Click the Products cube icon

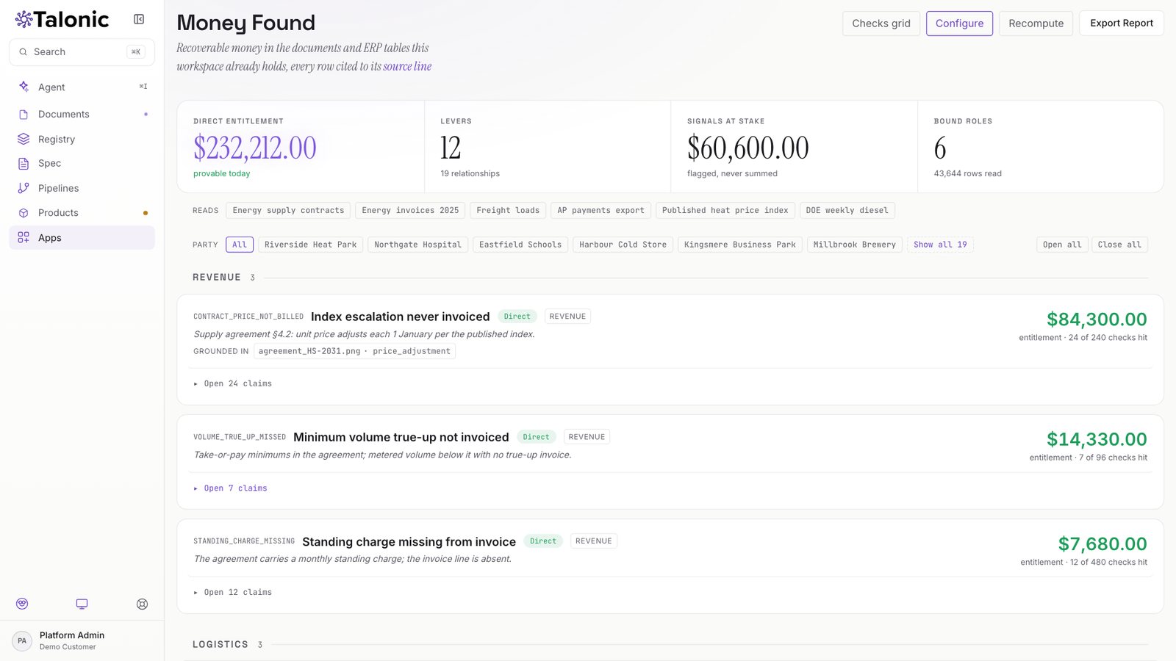pyautogui.click(x=24, y=212)
